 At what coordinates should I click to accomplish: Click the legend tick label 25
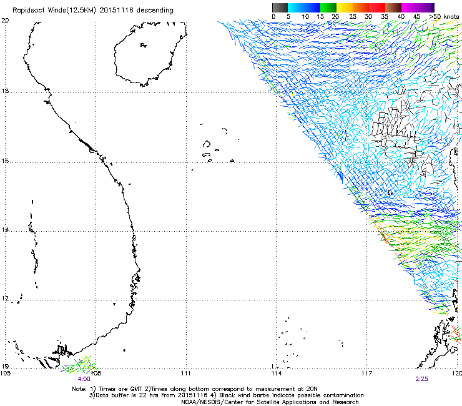352,17
